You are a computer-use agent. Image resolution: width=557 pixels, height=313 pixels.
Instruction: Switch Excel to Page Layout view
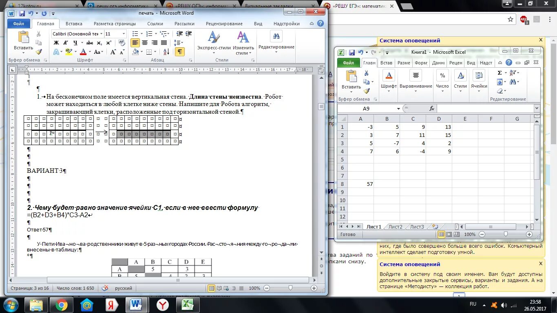point(448,234)
